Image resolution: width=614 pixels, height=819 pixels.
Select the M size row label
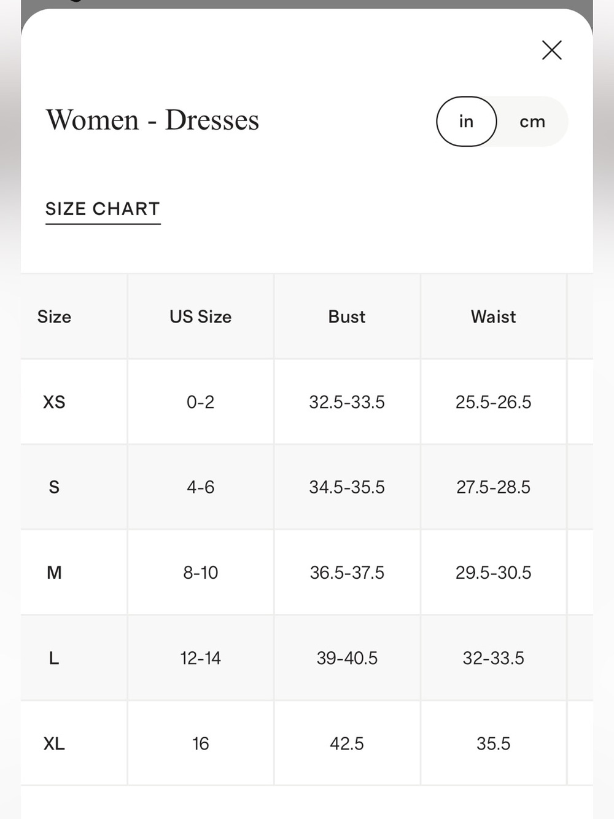tap(54, 573)
